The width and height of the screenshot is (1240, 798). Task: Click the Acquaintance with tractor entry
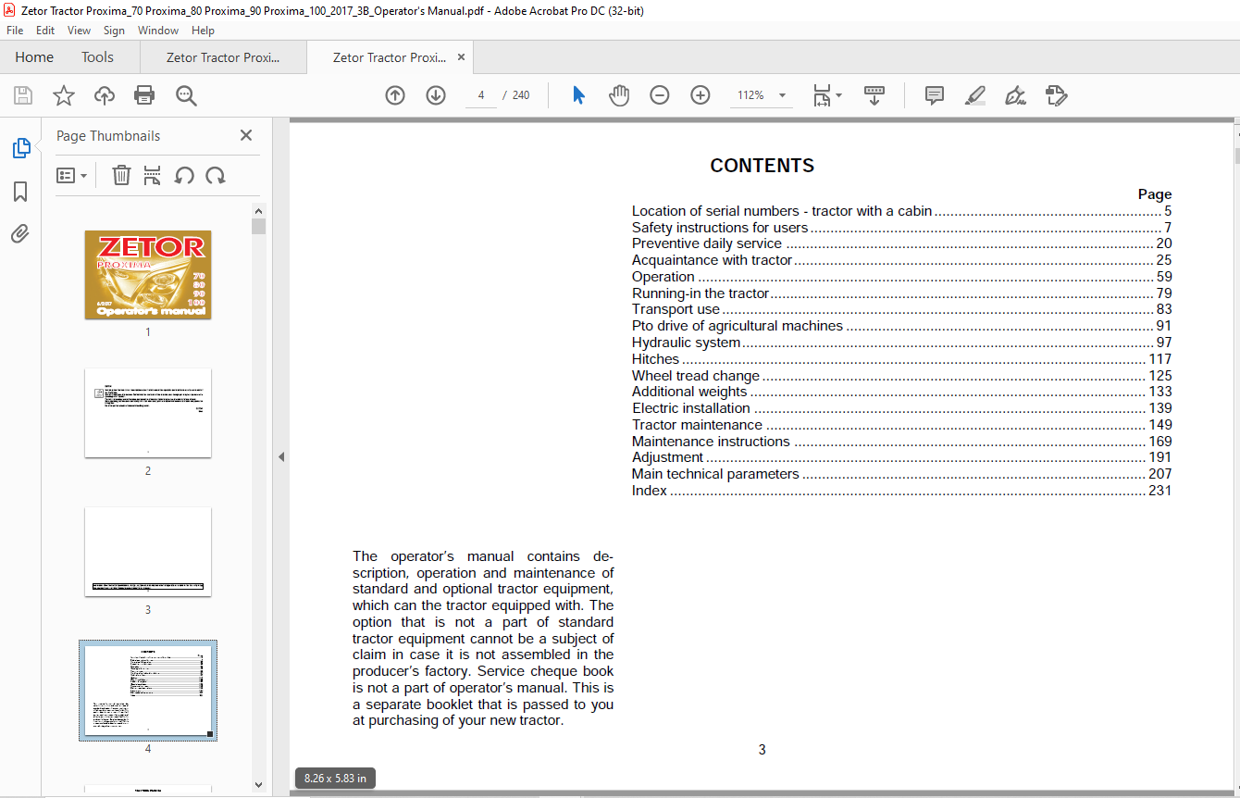(x=901, y=260)
